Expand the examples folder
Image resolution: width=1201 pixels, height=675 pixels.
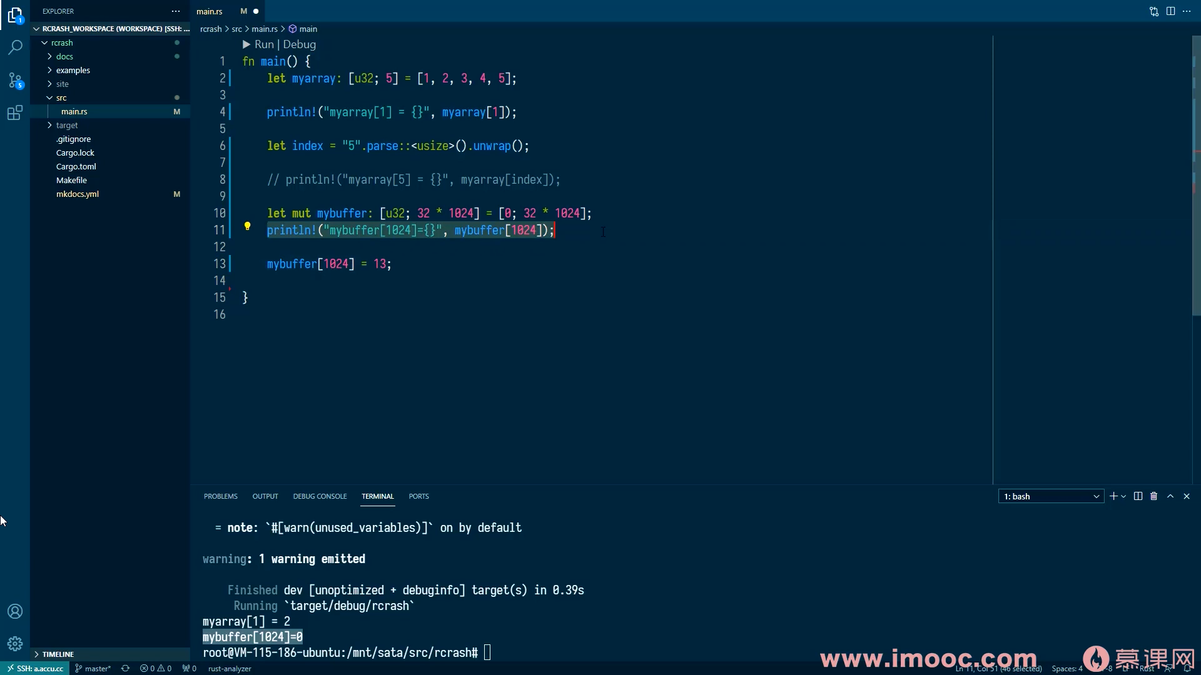(49, 70)
